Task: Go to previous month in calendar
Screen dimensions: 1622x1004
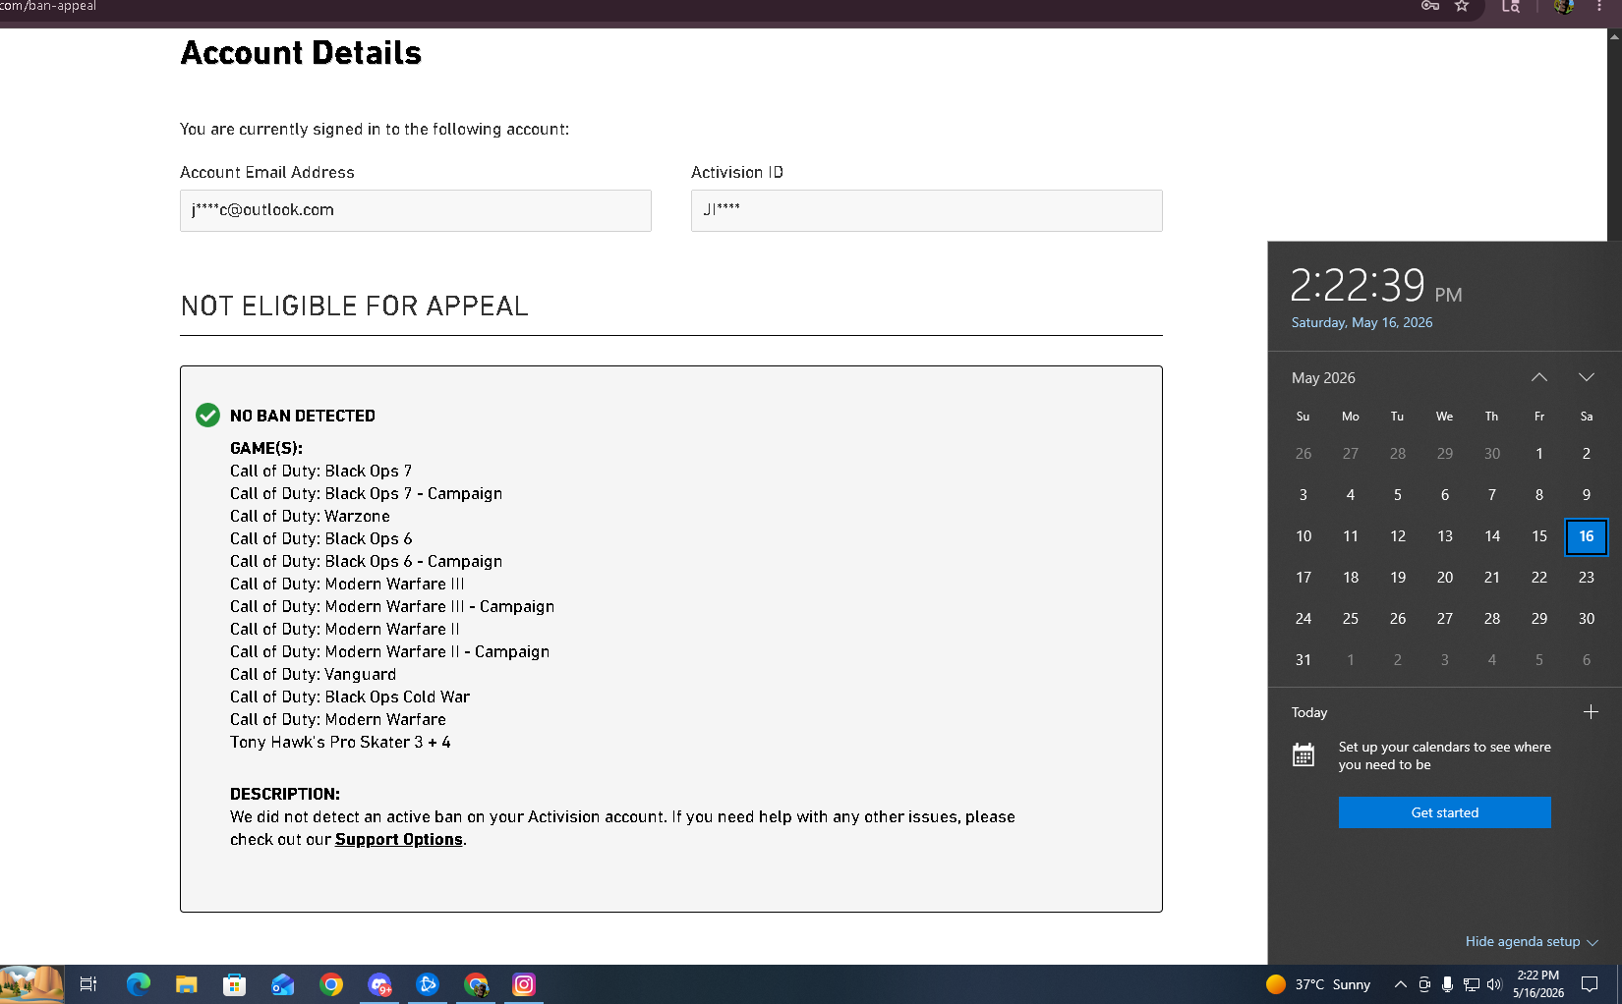Action: [x=1539, y=377]
